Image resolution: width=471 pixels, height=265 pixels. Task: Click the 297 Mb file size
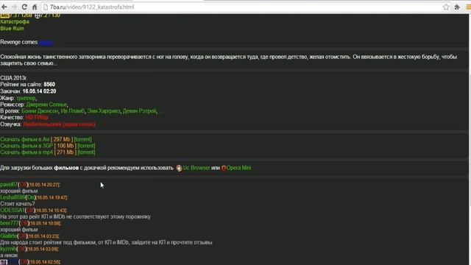pyautogui.click(x=62, y=139)
